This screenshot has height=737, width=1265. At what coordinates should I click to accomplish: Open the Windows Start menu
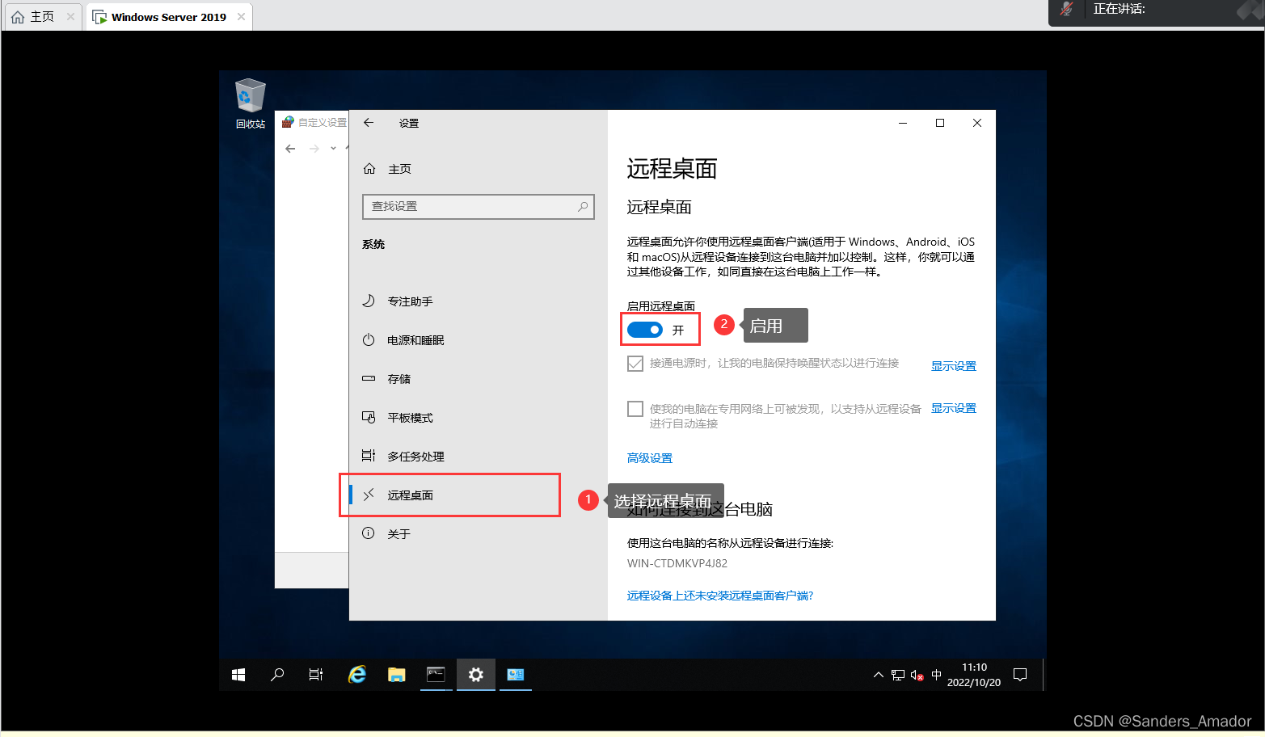(x=238, y=675)
